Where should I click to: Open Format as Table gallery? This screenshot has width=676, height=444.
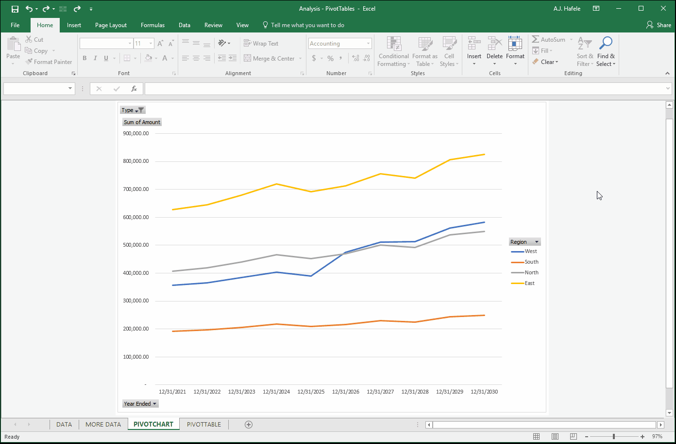pyautogui.click(x=425, y=52)
